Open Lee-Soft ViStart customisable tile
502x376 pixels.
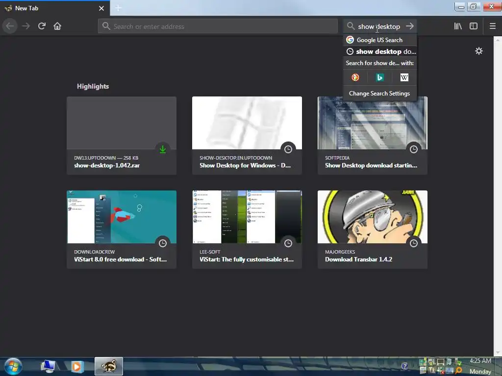(x=247, y=230)
